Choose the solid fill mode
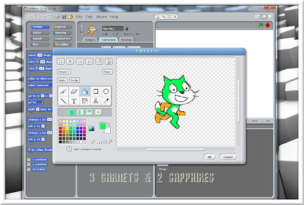This screenshot has height=205, width=304. pyautogui.click(x=72, y=112)
